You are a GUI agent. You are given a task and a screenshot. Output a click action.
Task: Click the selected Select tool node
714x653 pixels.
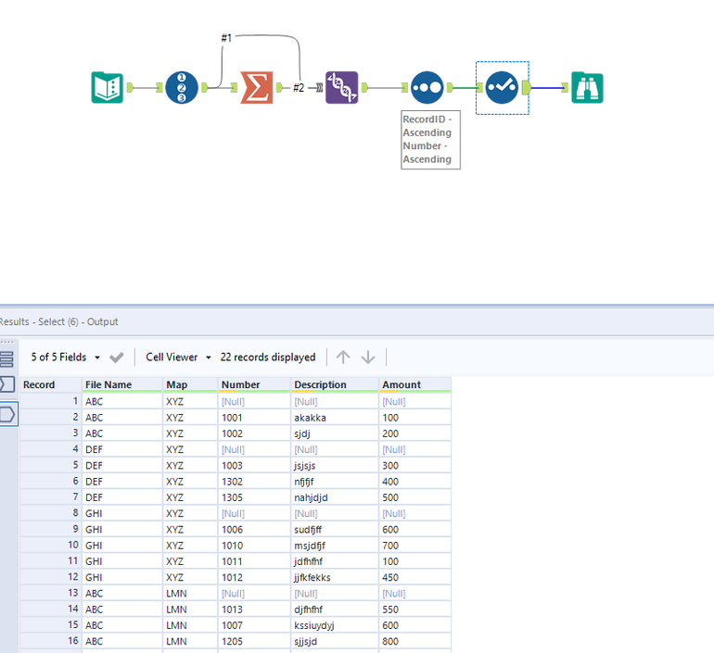pos(502,87)
